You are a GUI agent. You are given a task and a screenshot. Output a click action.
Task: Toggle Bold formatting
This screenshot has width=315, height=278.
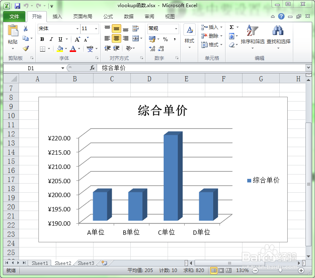coord(42,39)
